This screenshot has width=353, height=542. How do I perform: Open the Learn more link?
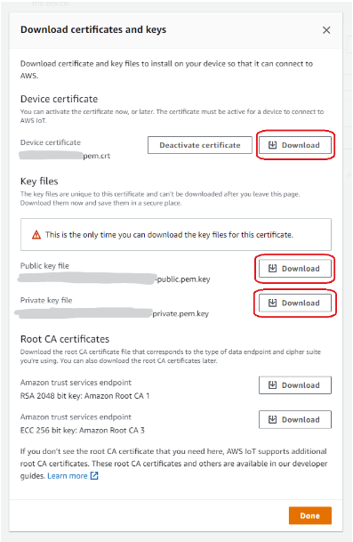tap(68, 476)
